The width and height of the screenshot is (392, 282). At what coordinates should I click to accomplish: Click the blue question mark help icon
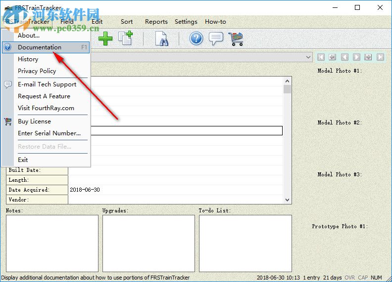(196, 39)
